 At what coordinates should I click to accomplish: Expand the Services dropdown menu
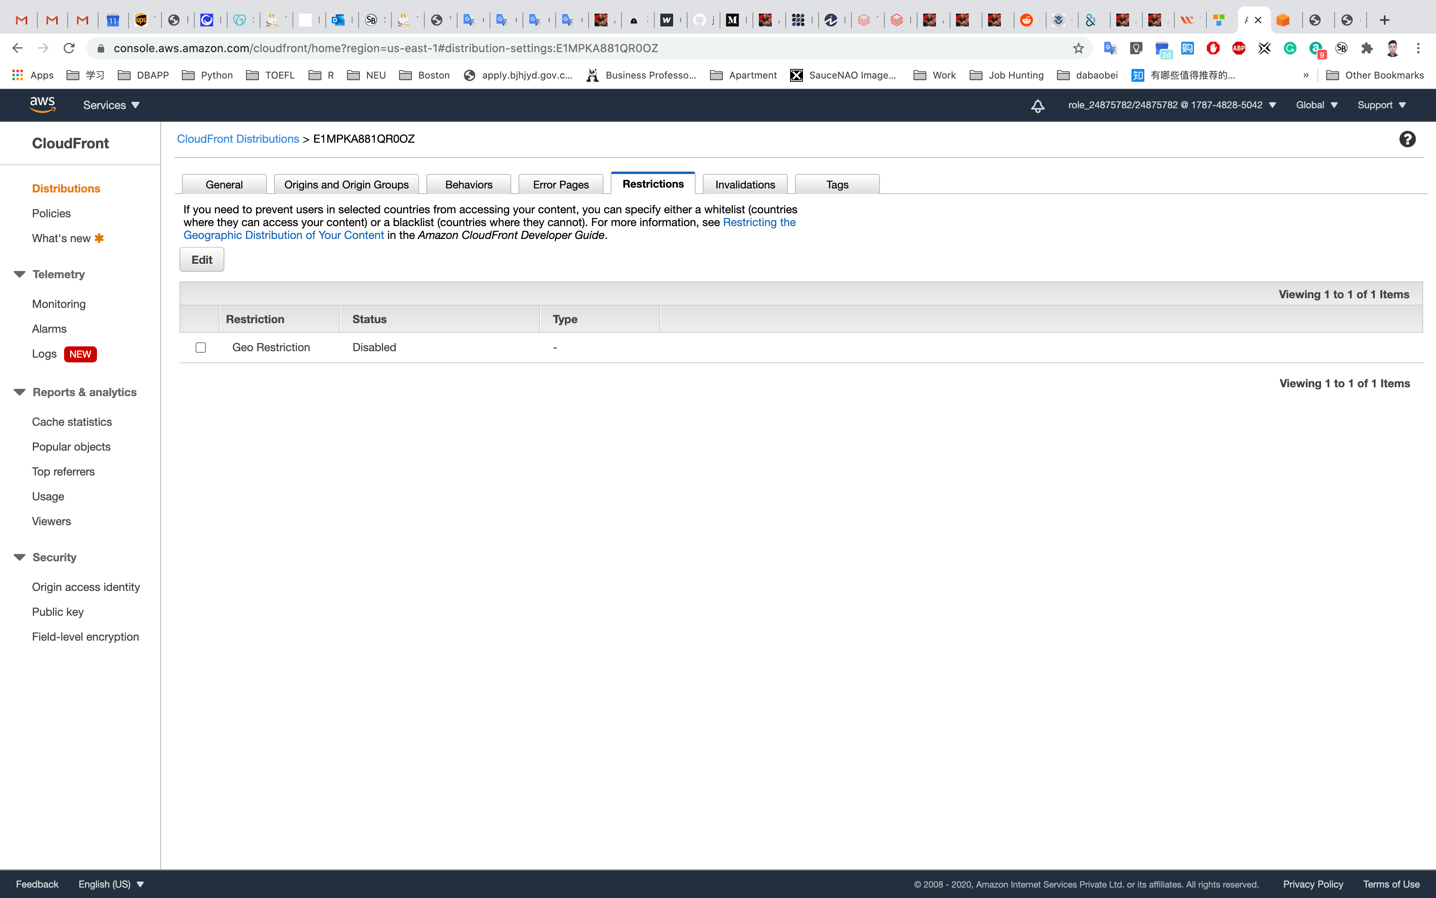point(111,105)
